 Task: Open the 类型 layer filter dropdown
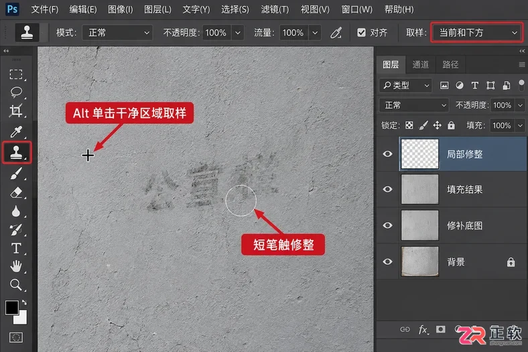pos(406,86)
